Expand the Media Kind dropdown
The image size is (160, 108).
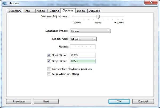(83, 39)
